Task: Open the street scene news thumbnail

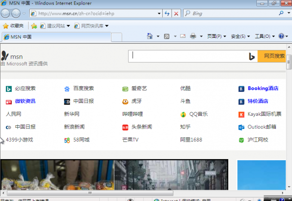Action: coord(171,175)
